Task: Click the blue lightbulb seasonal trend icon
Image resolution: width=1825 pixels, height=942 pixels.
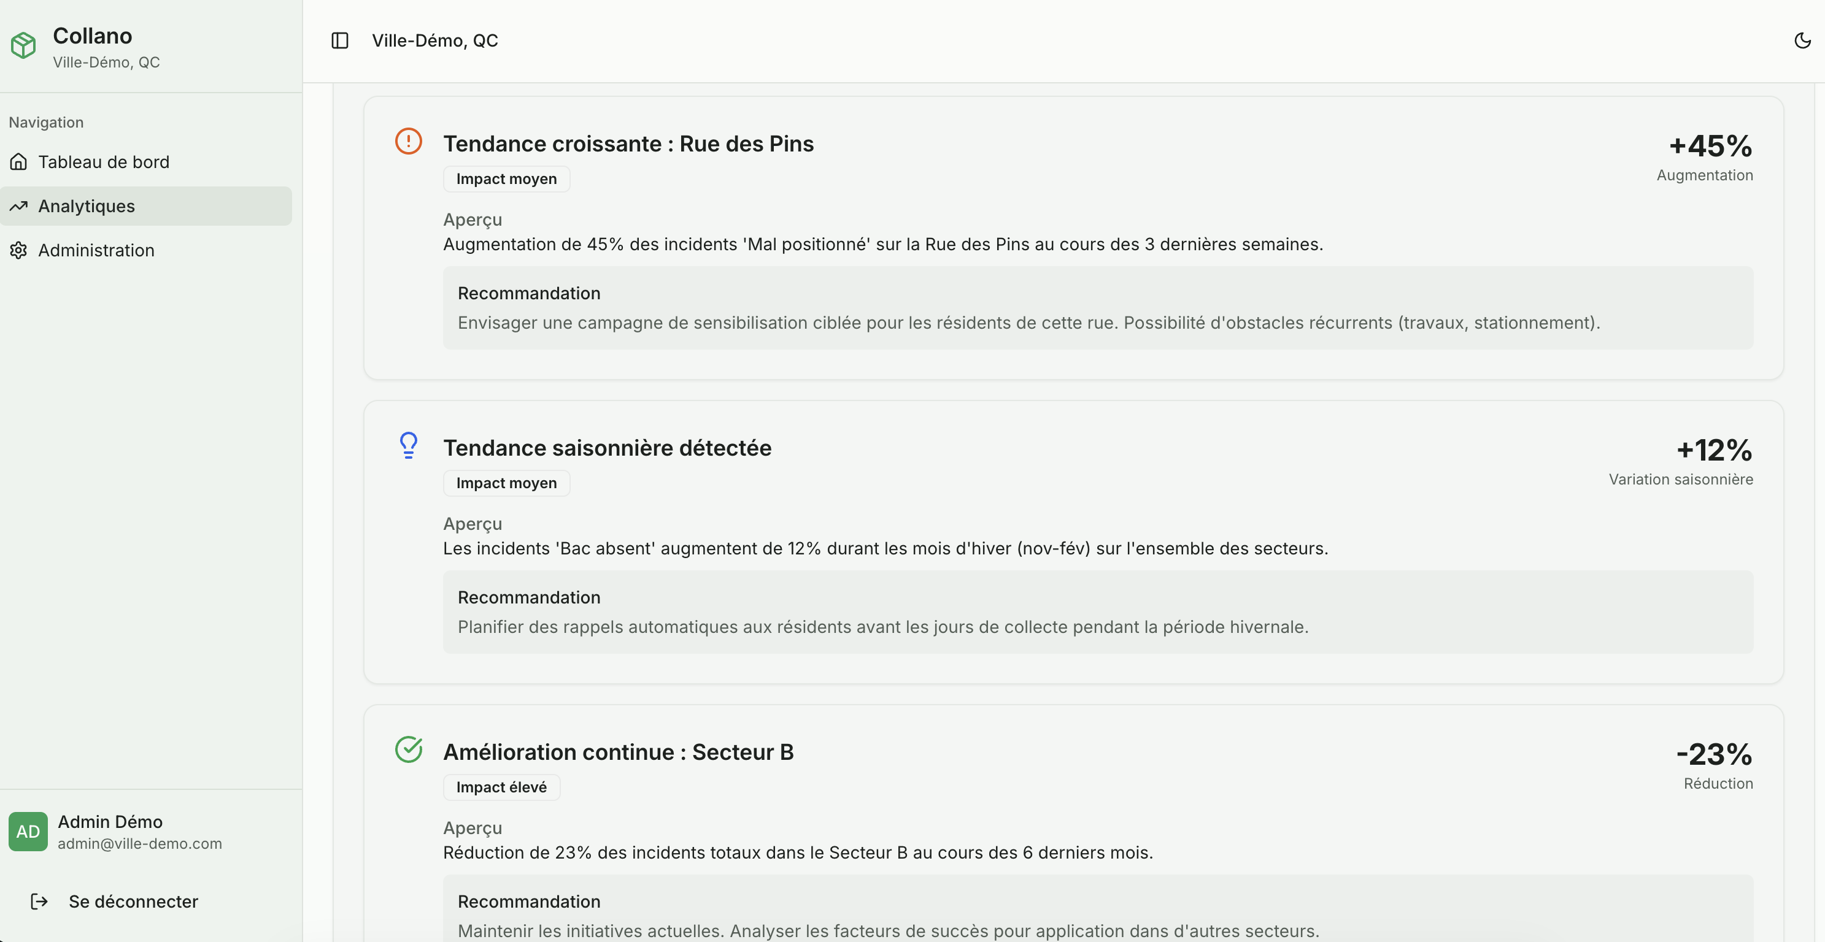Action: 408,445
